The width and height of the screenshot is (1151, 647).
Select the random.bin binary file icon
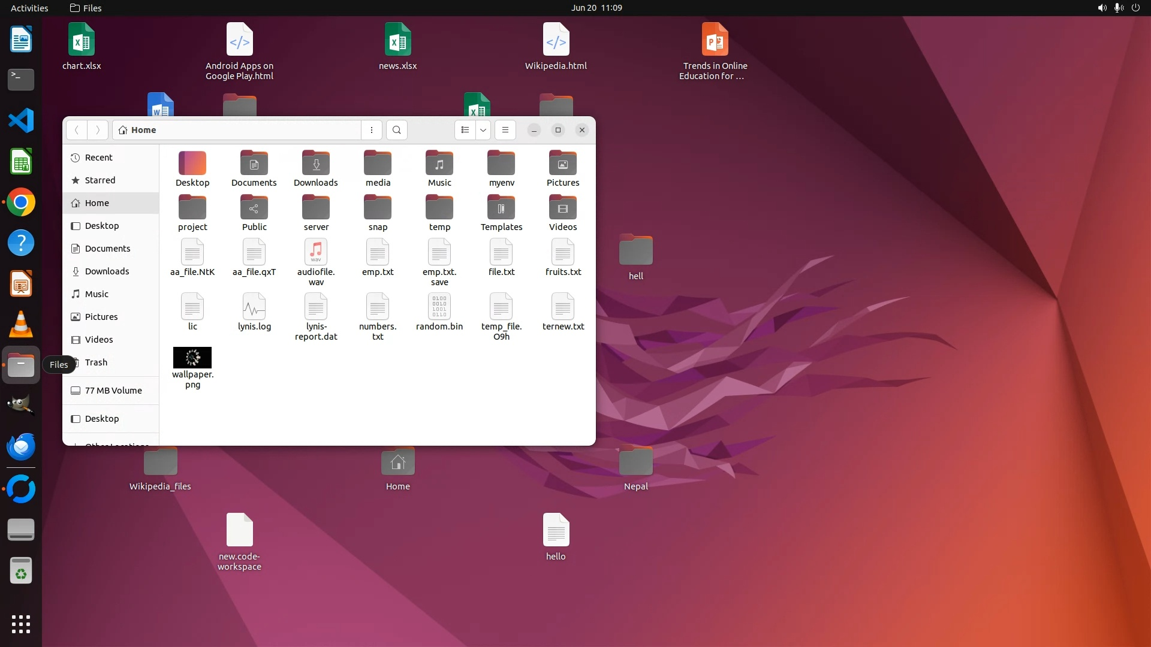(439, 307)
